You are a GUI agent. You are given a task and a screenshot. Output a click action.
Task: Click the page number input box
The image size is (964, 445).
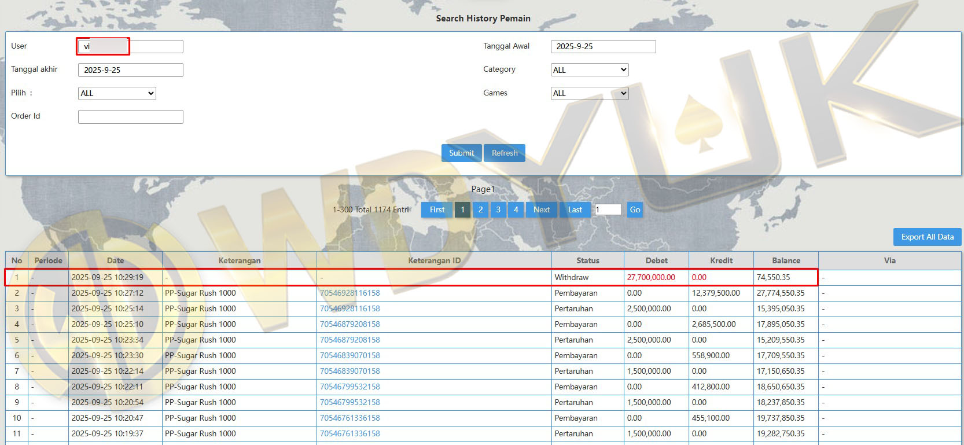[608, 209]
